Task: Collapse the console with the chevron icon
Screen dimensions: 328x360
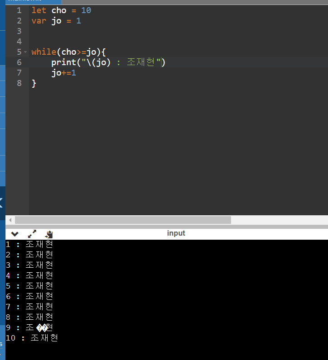Action: [14, 234]
